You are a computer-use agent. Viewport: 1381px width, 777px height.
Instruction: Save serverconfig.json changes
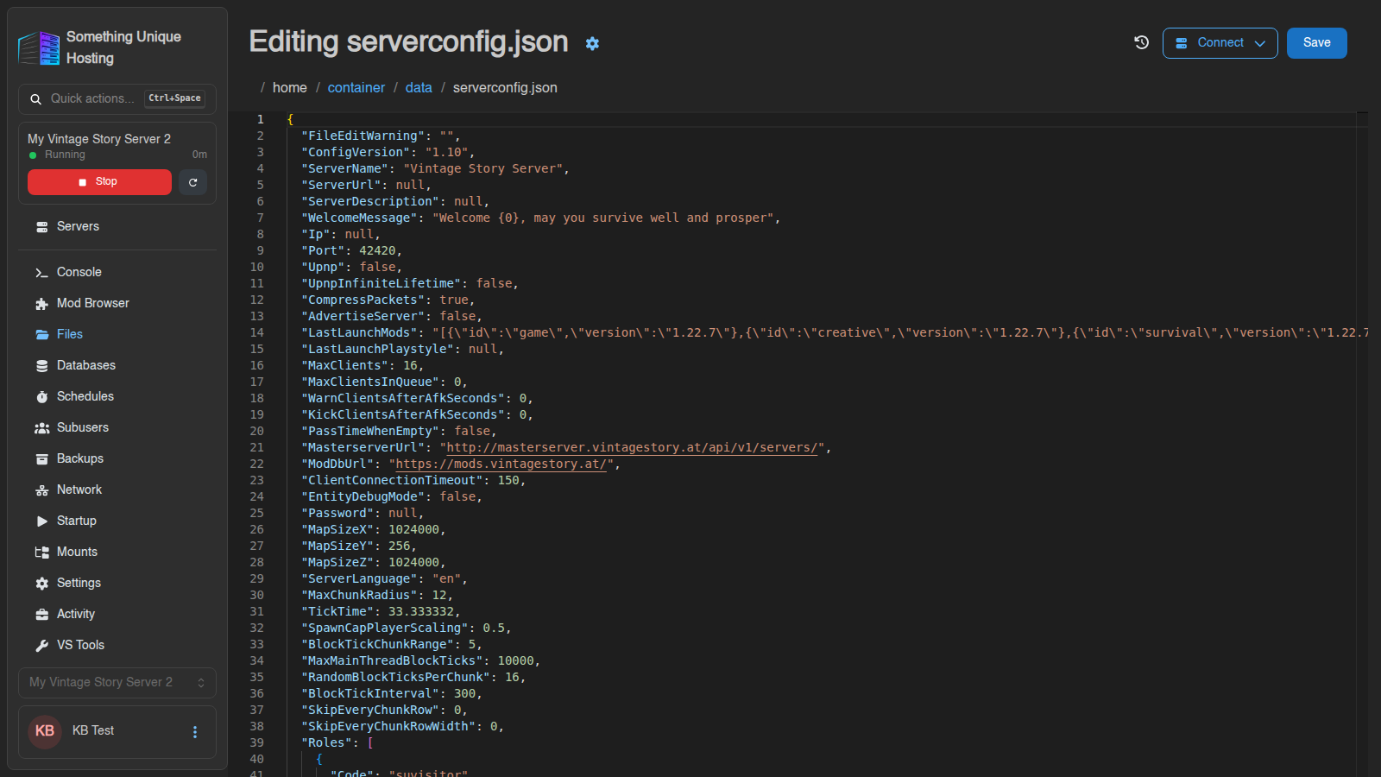click(1316, 43)
